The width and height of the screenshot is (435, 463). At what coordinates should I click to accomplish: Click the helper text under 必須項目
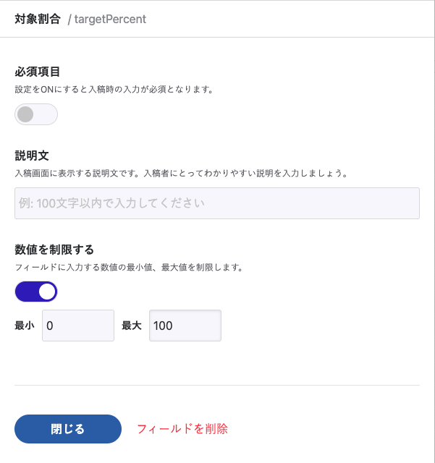pyautogui.click(x=114, y=90)
